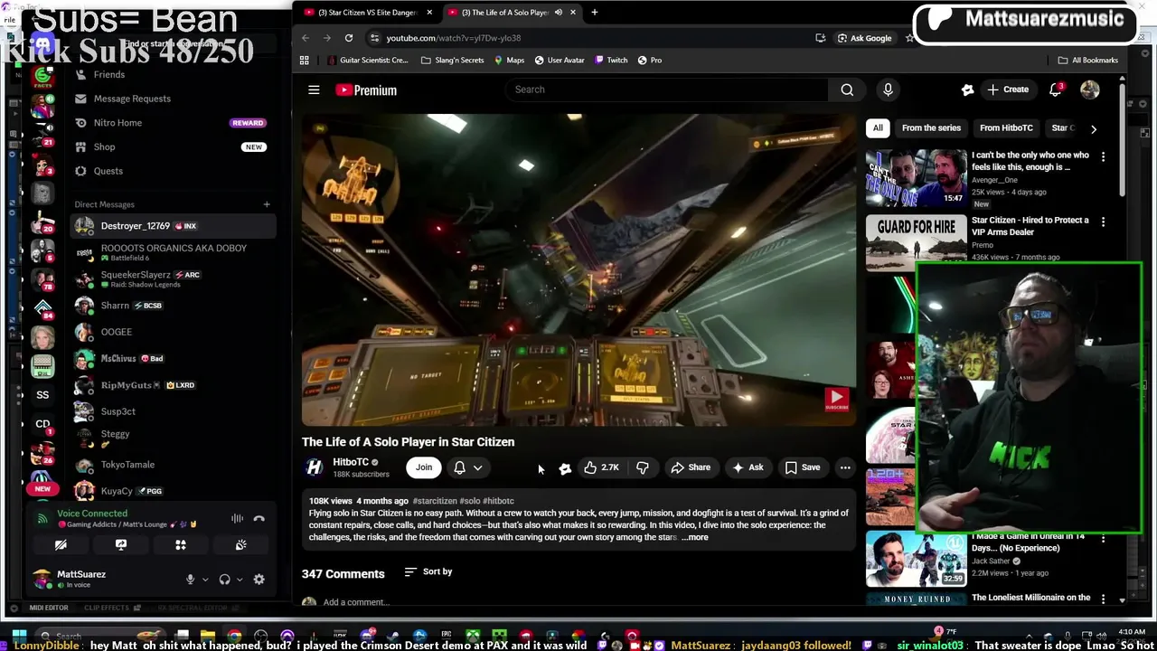Open the comments Sort by menu

click(x=428, y=571)
